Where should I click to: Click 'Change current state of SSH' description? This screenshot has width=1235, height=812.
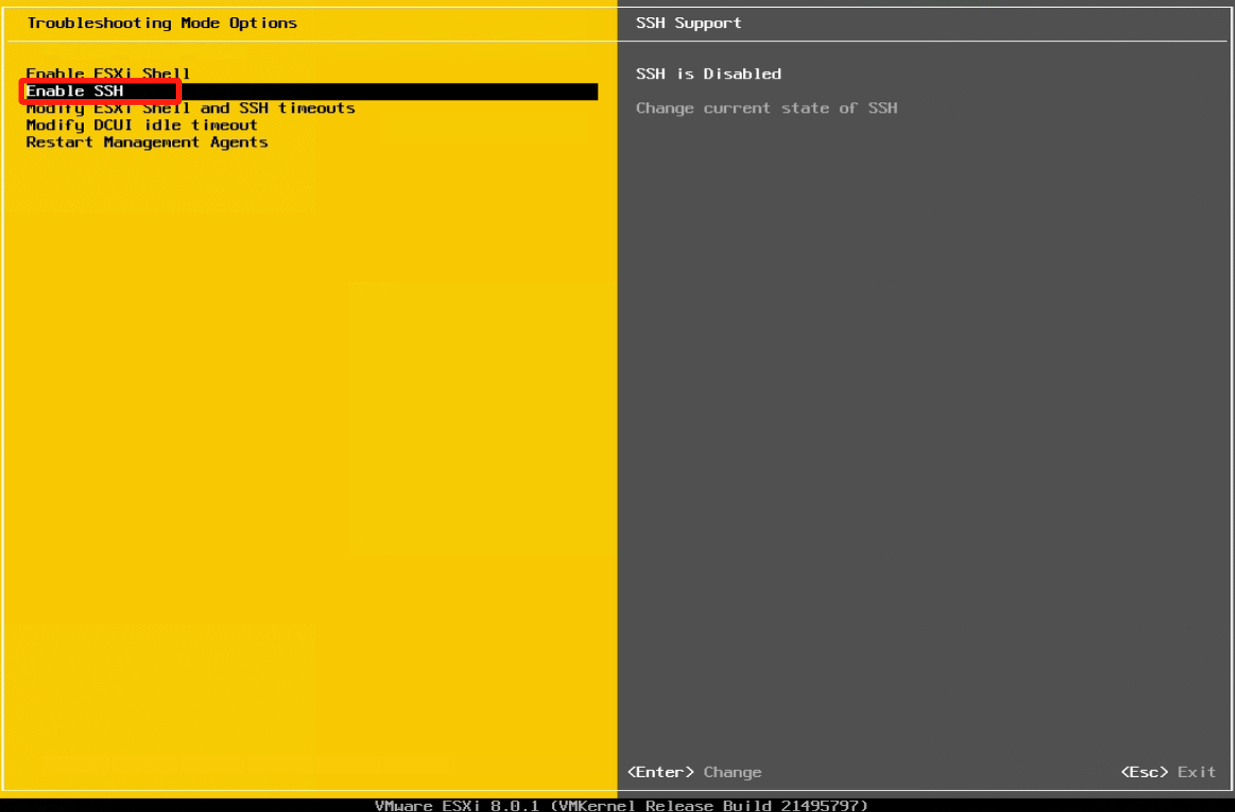point(766,108)
